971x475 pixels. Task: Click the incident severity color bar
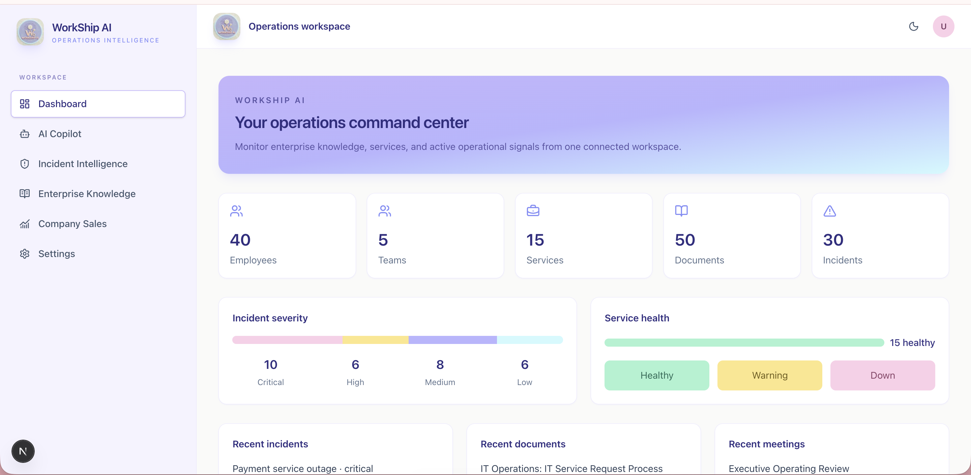coord(397,340)
